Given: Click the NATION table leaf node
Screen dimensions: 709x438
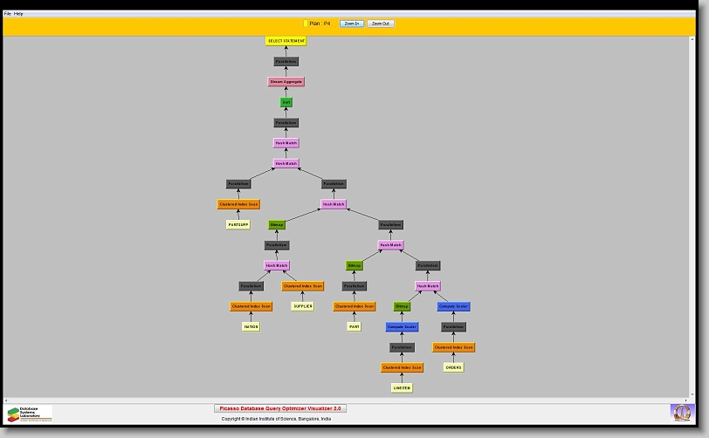Looking at the screenshot, I should point(251,326).
